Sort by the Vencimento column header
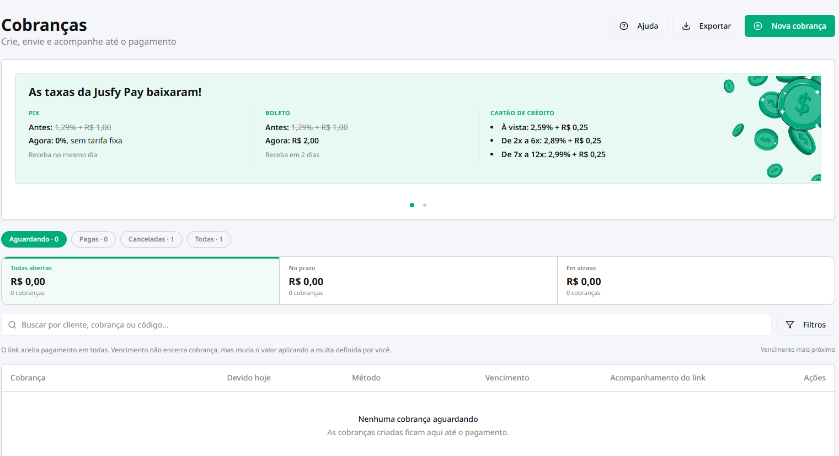The height and width of the screenshot is (456, 839). pos(507,378)
